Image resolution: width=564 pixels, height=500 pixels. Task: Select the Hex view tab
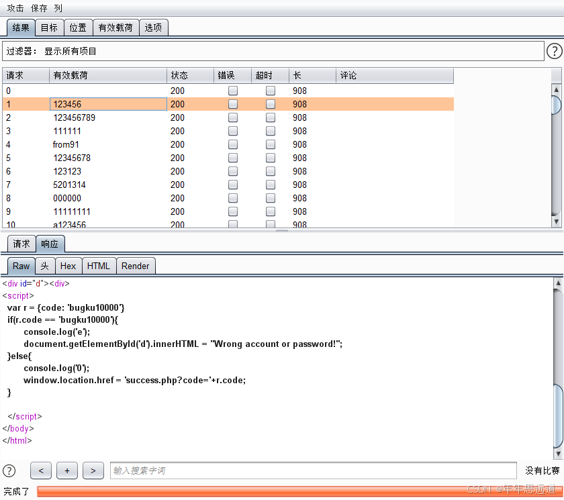coord(68,266)
